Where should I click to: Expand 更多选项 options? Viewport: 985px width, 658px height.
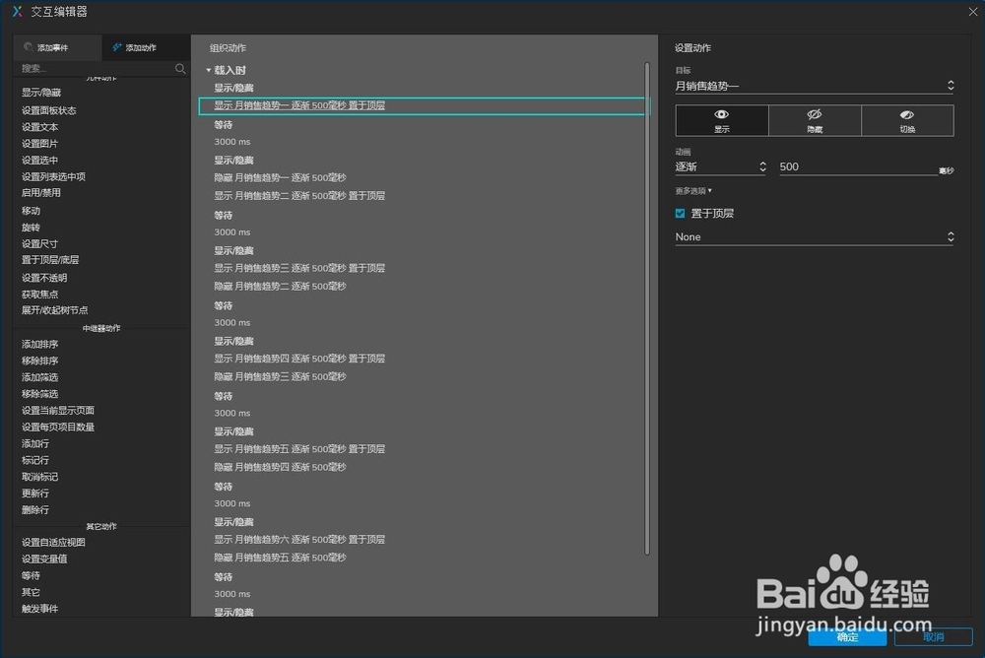point(693,191)
